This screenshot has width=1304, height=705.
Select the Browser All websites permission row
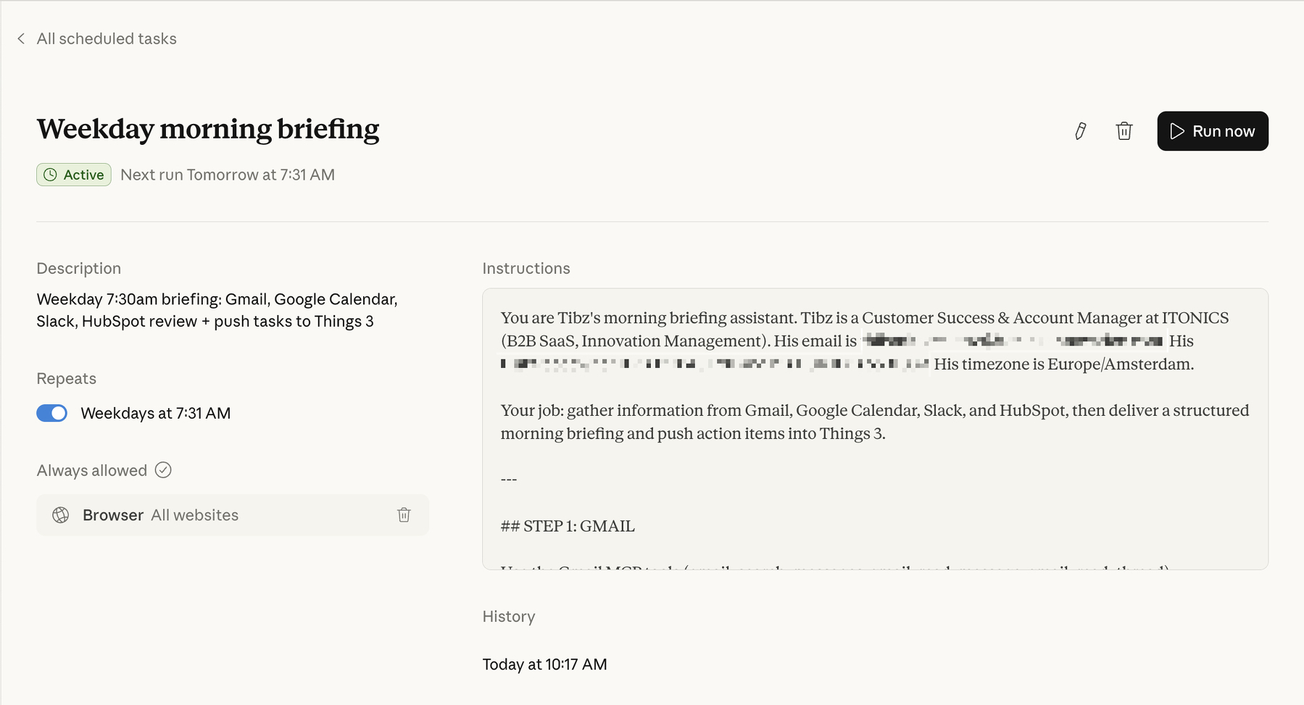(x=232, y=514)
